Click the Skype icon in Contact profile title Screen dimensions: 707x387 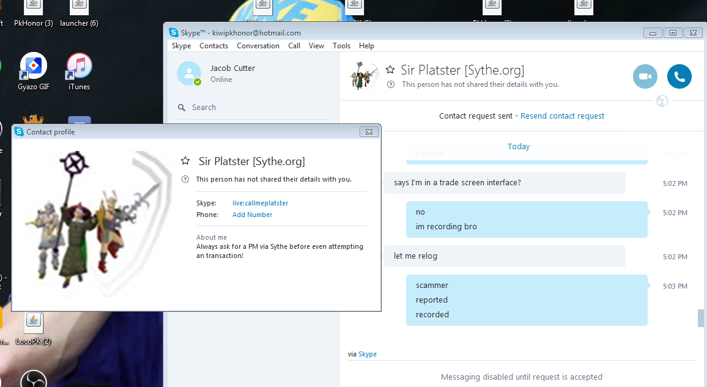(19, 131)
